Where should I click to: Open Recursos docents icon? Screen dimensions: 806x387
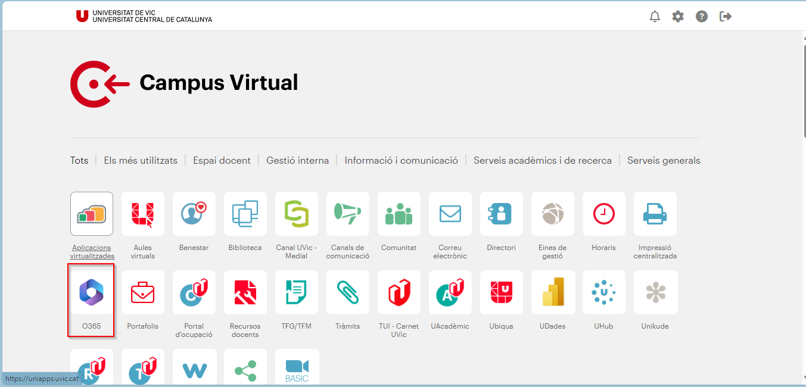[245, 292]
